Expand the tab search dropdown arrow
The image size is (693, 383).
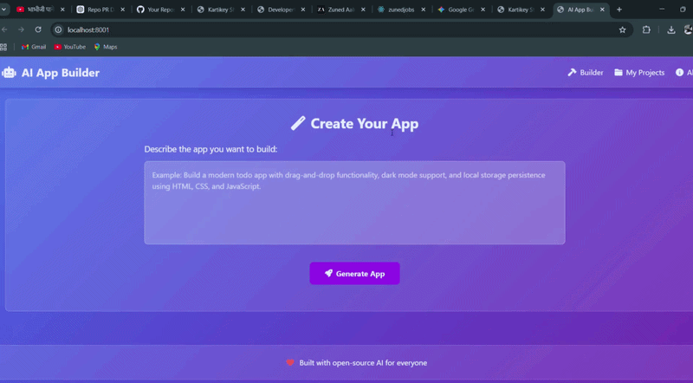(x=3, y=10)
